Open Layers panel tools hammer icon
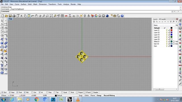 pyautogui.click(x=173, y=22)
